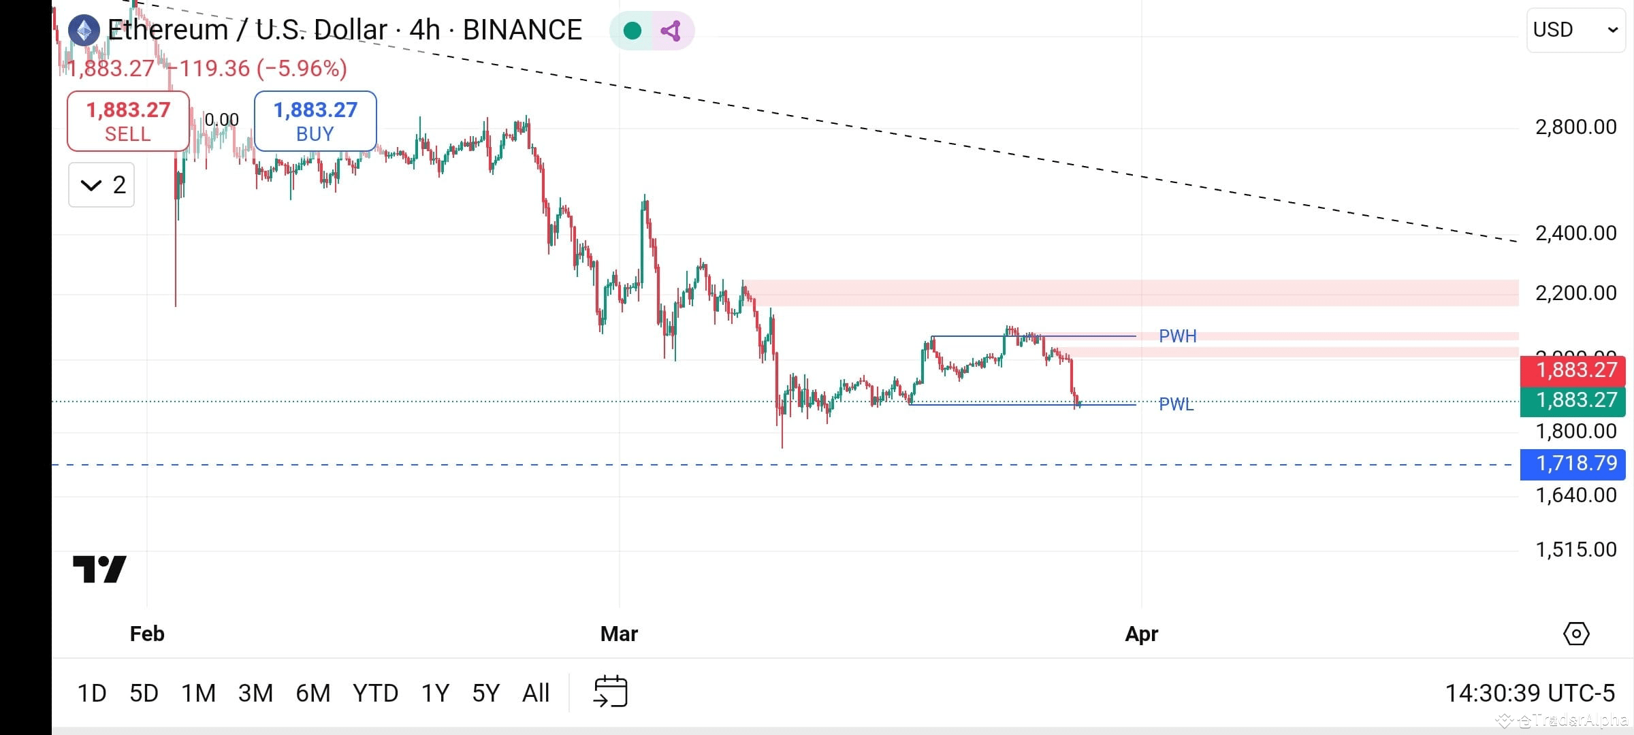Click the Ethereum coin logo
This screenshot has width=1634, height=735.
click(84, 29)
